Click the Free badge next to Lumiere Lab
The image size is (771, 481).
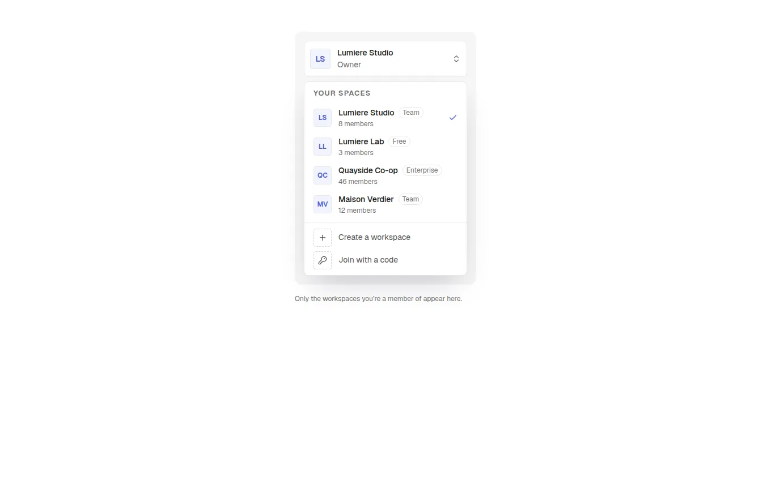[x=399, y=141]
